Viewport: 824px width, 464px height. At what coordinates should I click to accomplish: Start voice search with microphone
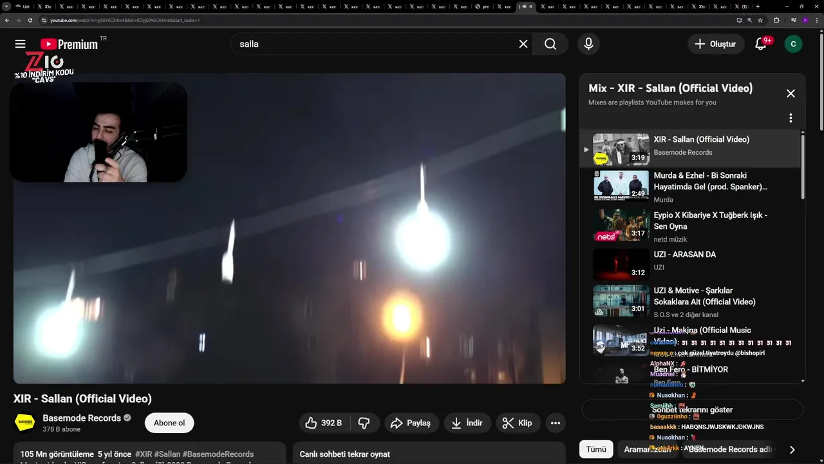588,44
